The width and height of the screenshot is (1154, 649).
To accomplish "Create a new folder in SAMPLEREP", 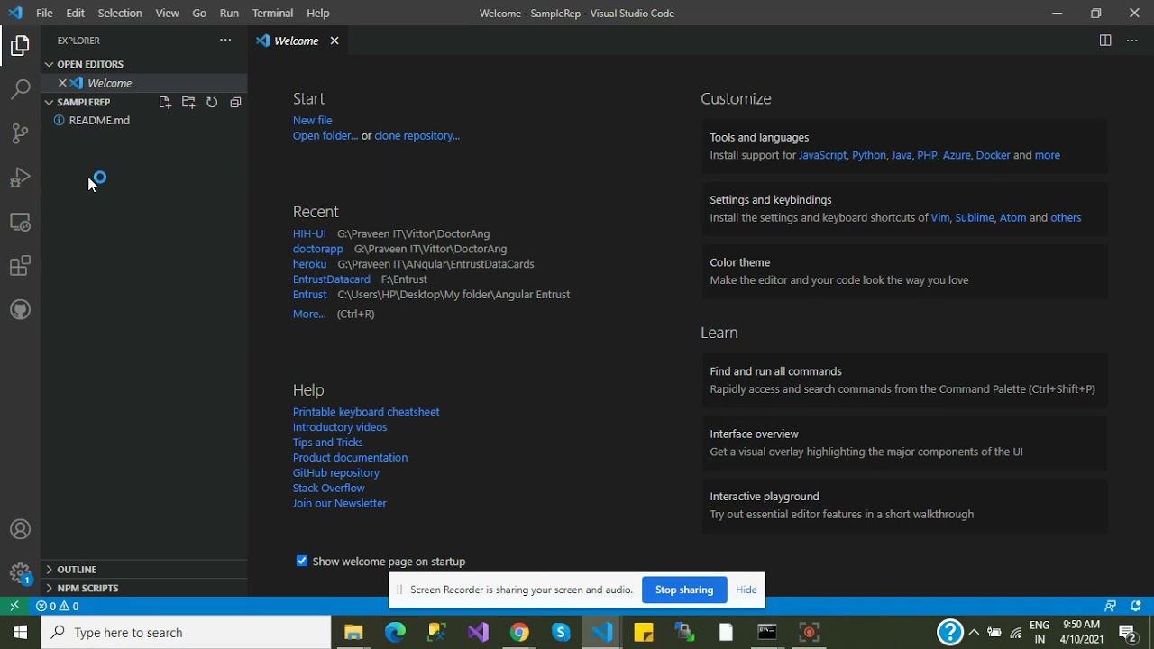I will 188,103.
